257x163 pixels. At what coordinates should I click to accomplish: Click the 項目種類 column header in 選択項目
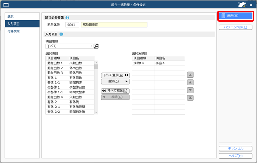click(57, 58)
